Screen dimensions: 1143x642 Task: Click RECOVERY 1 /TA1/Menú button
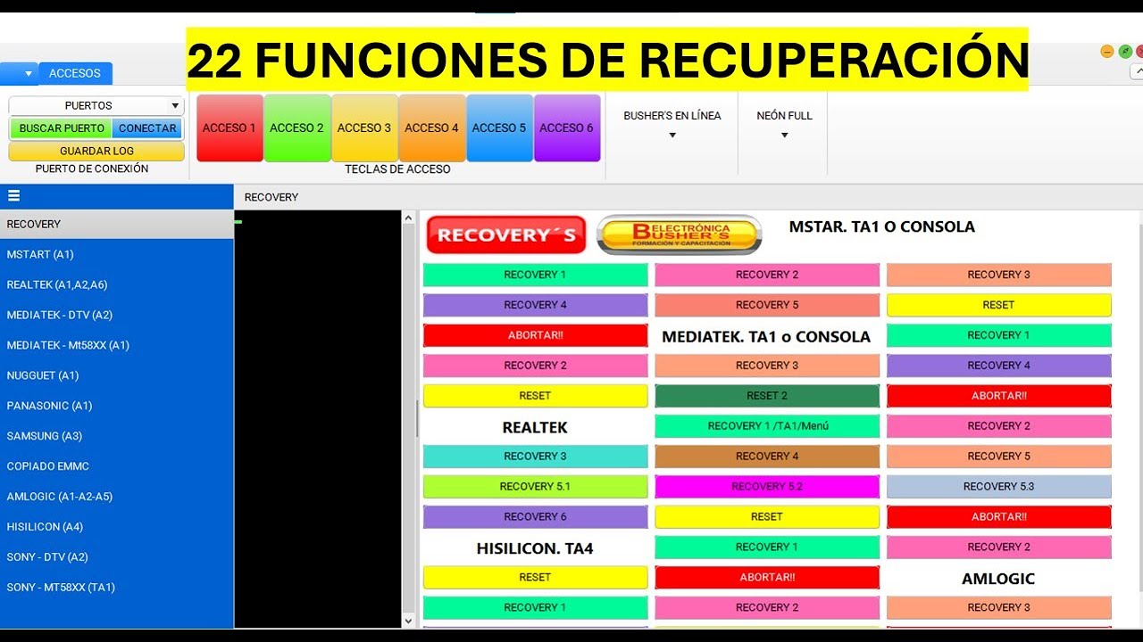pos(767,426)
